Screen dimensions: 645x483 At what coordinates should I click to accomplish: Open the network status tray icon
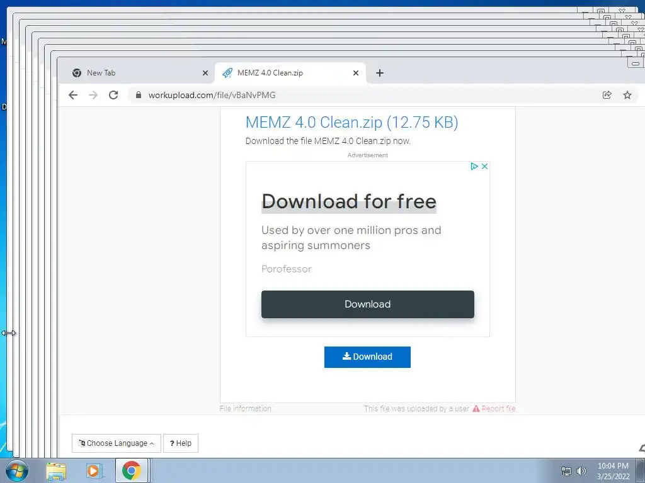[566, 471]
